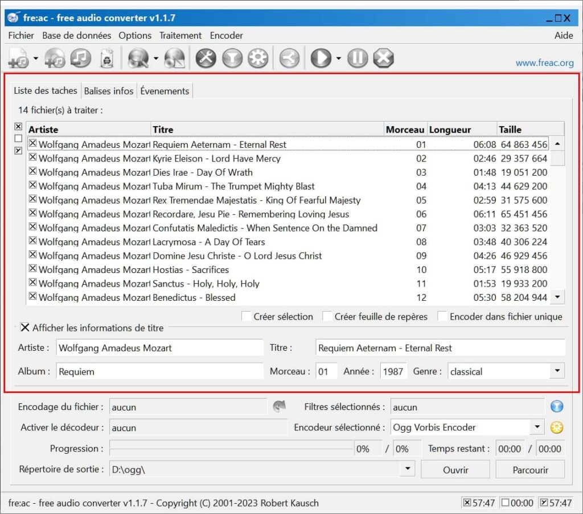Click the 00:00 unselected-time status icon
The height and width of the screenshot is (514, 583).
click(506, 503)
